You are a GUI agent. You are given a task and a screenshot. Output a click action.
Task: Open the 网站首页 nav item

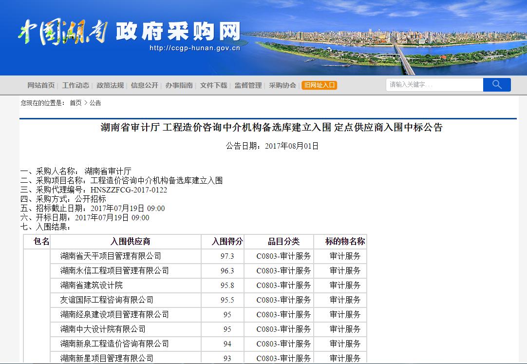pos(41,85)
